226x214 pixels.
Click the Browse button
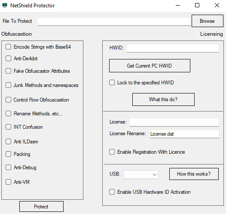coord(208,21)
